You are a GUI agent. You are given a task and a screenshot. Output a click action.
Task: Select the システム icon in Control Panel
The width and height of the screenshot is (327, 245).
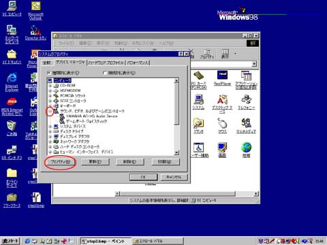198,99
